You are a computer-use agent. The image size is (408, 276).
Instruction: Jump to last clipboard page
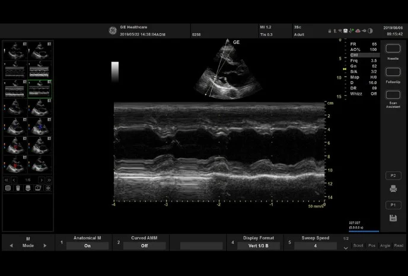point(49,179)
